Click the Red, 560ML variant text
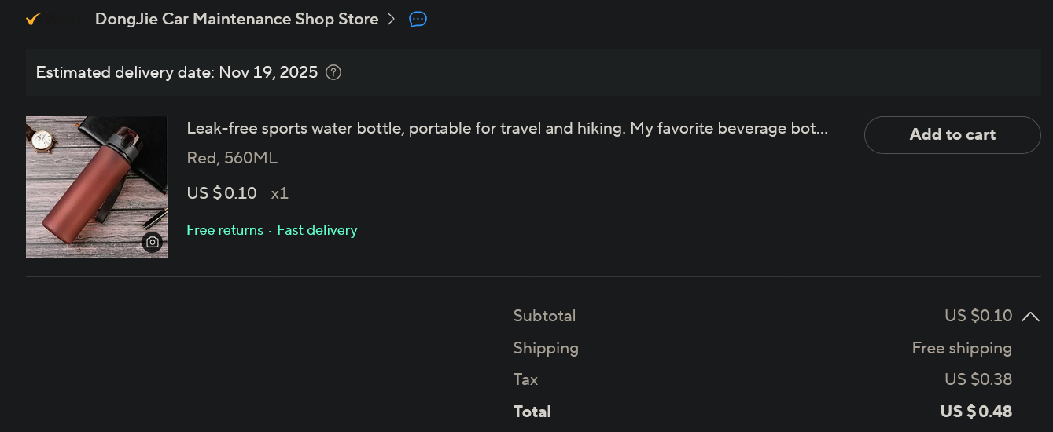The width and height of the screenshot is (1053, 432). [x=232, y=158]
